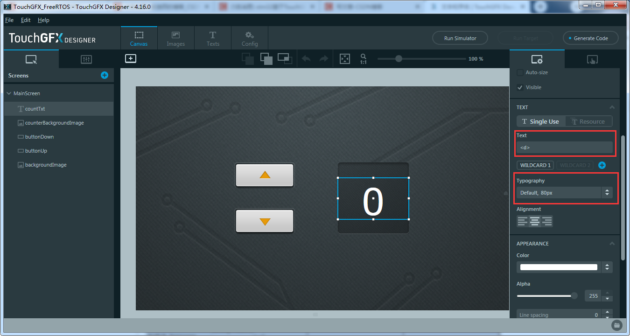Open the Edit menu
Screen dimensions: 630x336
pyautogui.click(x=25, y=20)
